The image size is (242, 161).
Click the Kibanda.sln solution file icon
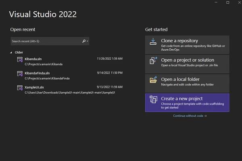click(20, 60)
